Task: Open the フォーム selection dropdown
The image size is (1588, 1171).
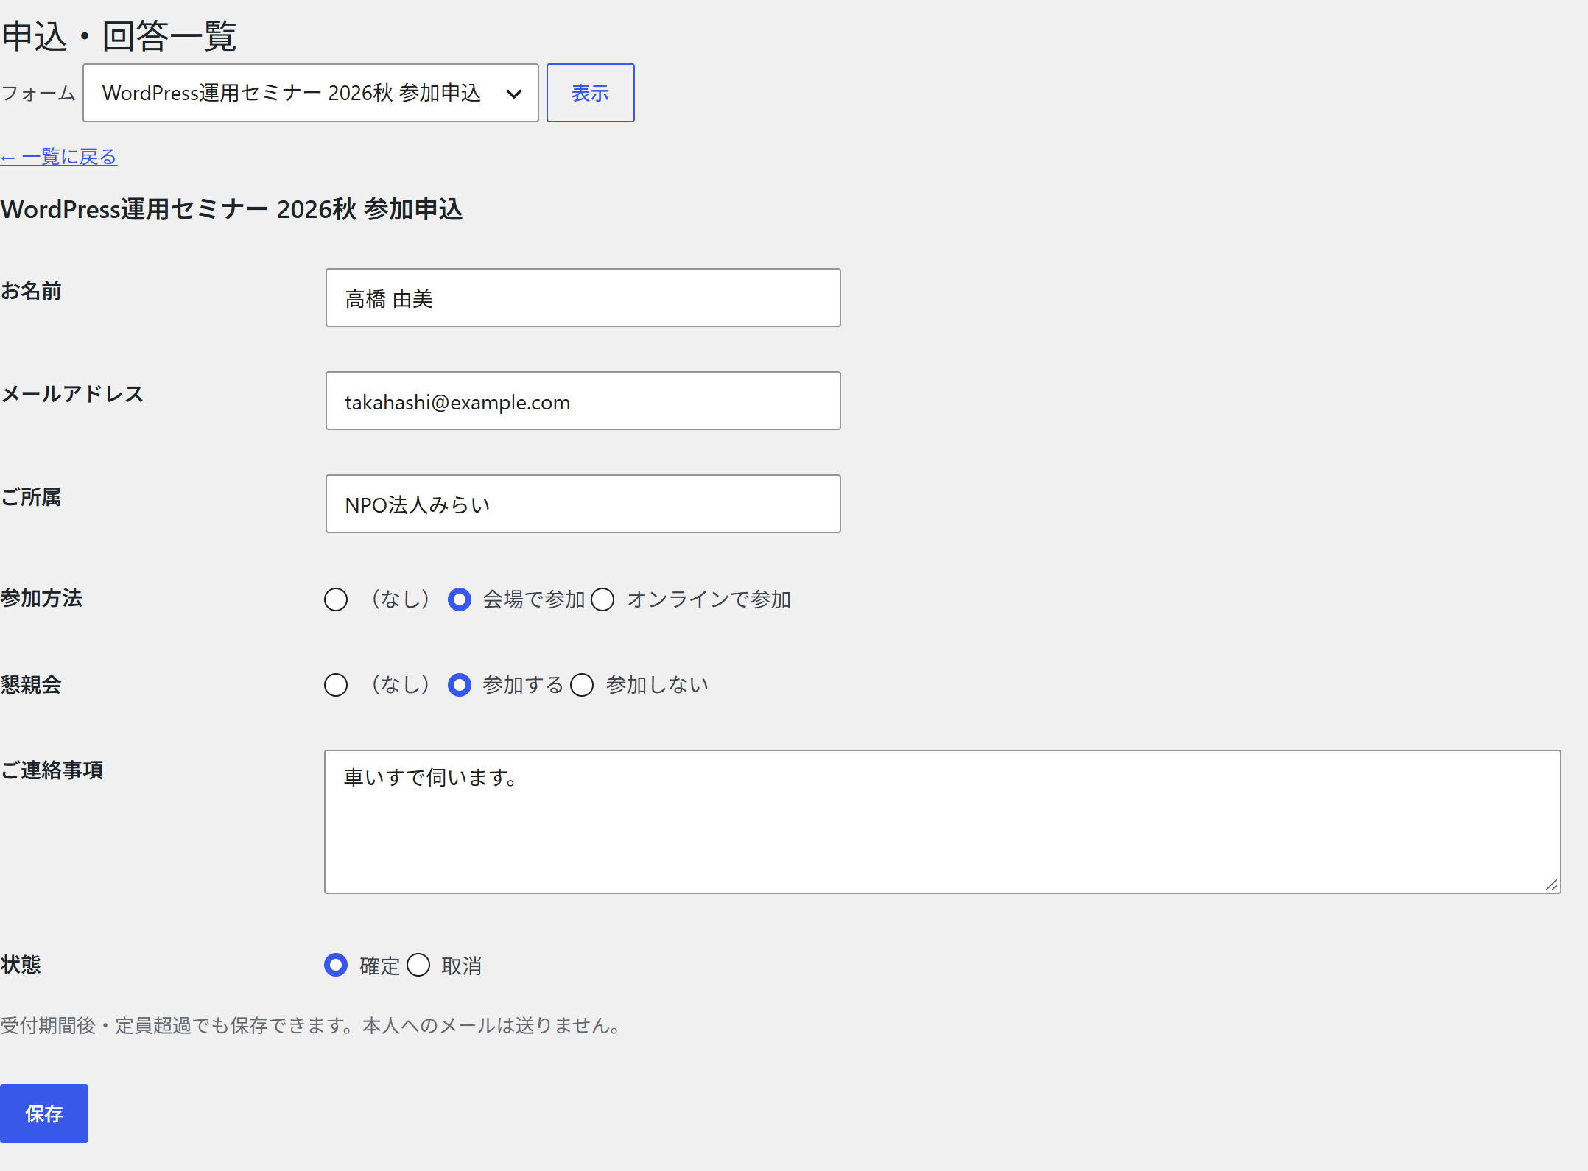Action: coord(310,93)
